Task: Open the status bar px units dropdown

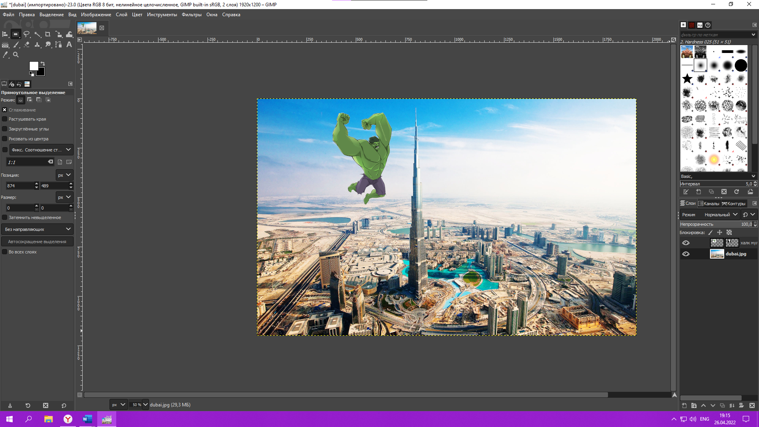Action: [x=119, y=405]
